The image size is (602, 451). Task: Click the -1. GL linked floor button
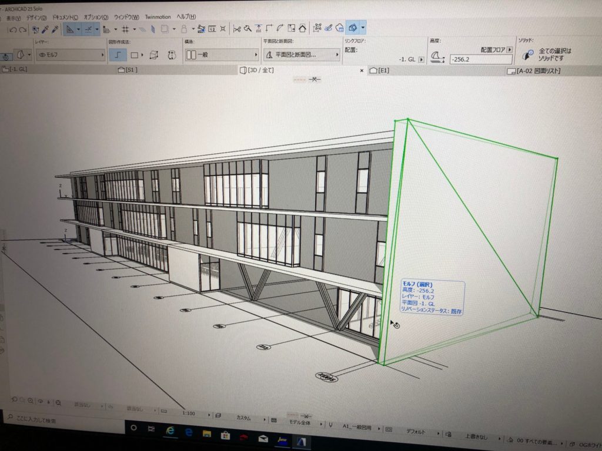[421, 60]
